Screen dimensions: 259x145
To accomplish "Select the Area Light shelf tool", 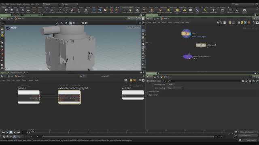I will pyautogui.click(x=144, y=11).
